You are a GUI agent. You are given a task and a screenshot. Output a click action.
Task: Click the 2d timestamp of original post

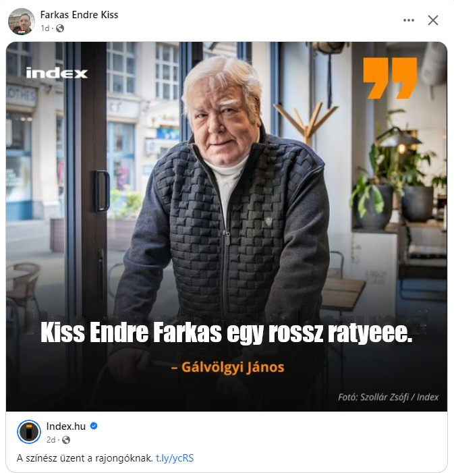[x=51, y=440]
